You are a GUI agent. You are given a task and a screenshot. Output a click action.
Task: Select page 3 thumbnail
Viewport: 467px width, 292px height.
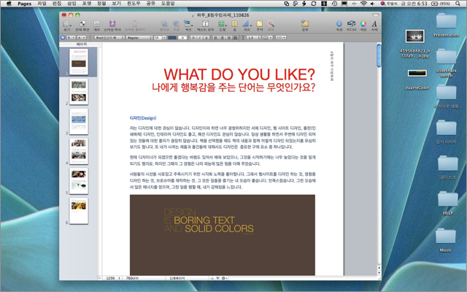click(x=79, y=121)
